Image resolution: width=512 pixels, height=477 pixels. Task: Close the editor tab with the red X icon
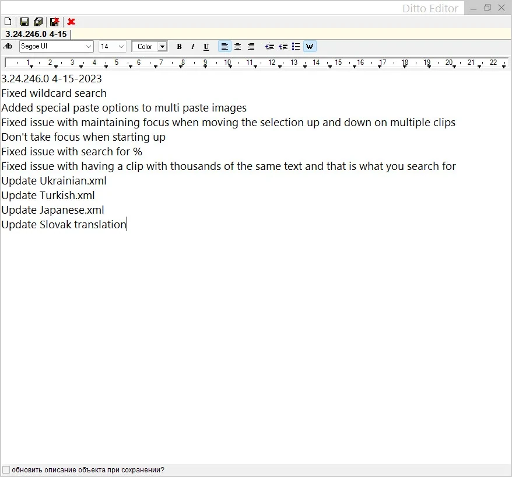(x=71, y=22)
